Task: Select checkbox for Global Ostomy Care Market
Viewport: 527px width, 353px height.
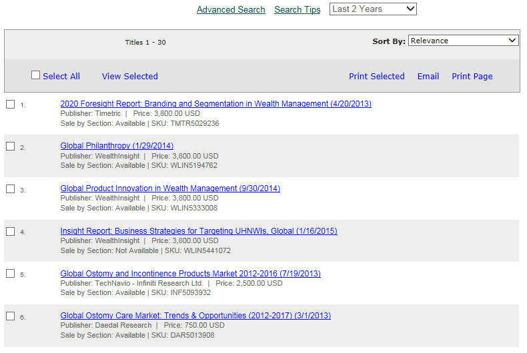Action: click(x=10, y=316)
